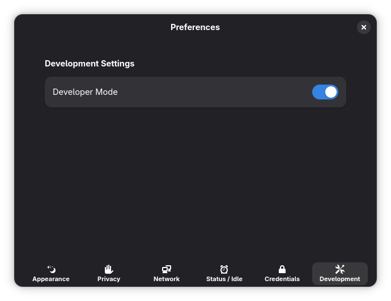
Task: Click the white knob of the Developer Mode switch
Action: [x=331, y=92]
